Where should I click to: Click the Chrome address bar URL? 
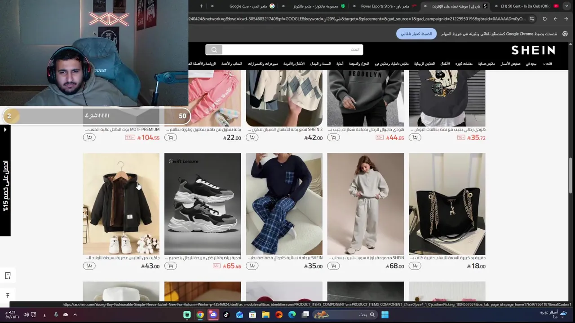pos(357,19)
